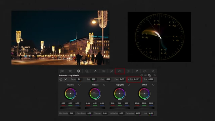Click the Shadow master slider bar
Screen dimensions: 215x121
tap(70, 108)
